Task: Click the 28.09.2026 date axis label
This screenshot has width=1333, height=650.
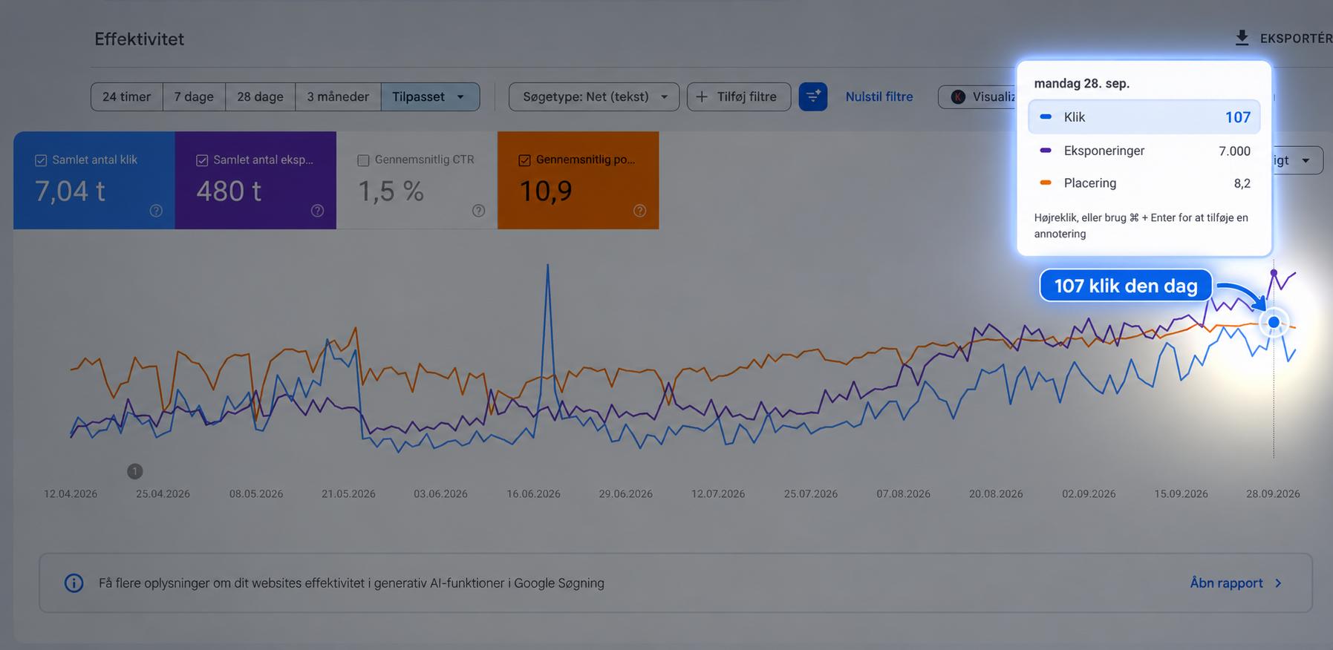Action: (1273, 494)
